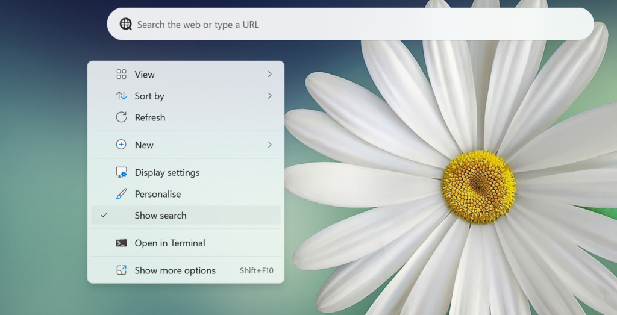The width and height of the screenshot is (617, 315).
Task: Expand the New submenu chevron
Action: 269,145
